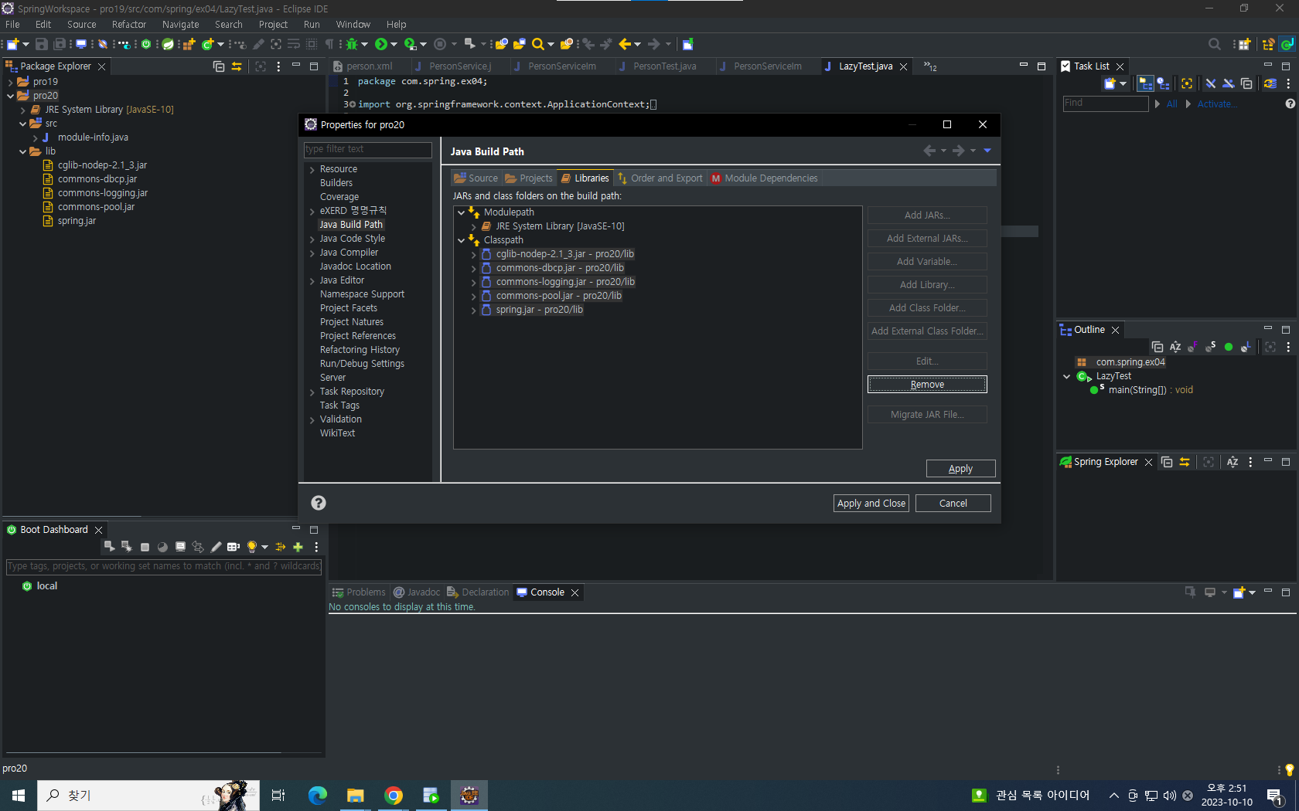Viewport: 1299px width, 811px height.
Task: Click the Spring leaf icon in toolbar
Action: coord(168,44)
